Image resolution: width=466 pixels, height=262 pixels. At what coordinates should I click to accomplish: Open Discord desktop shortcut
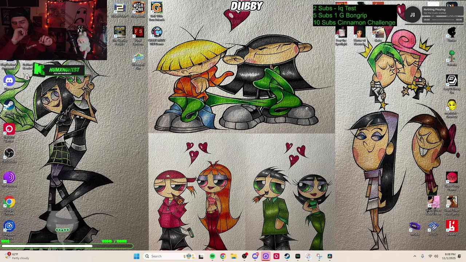coord(9,83)
